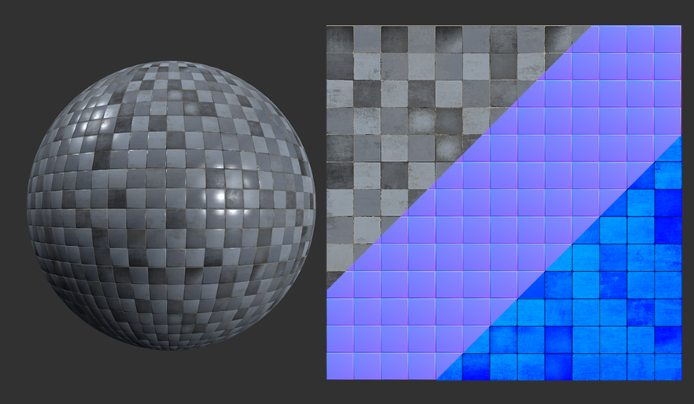
Task: Click the center of the texture square
Action: pos(504,203)
